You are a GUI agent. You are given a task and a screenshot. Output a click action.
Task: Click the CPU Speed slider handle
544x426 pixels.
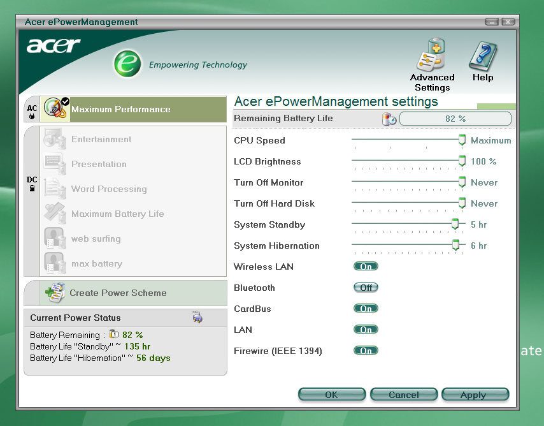point(462,140)
